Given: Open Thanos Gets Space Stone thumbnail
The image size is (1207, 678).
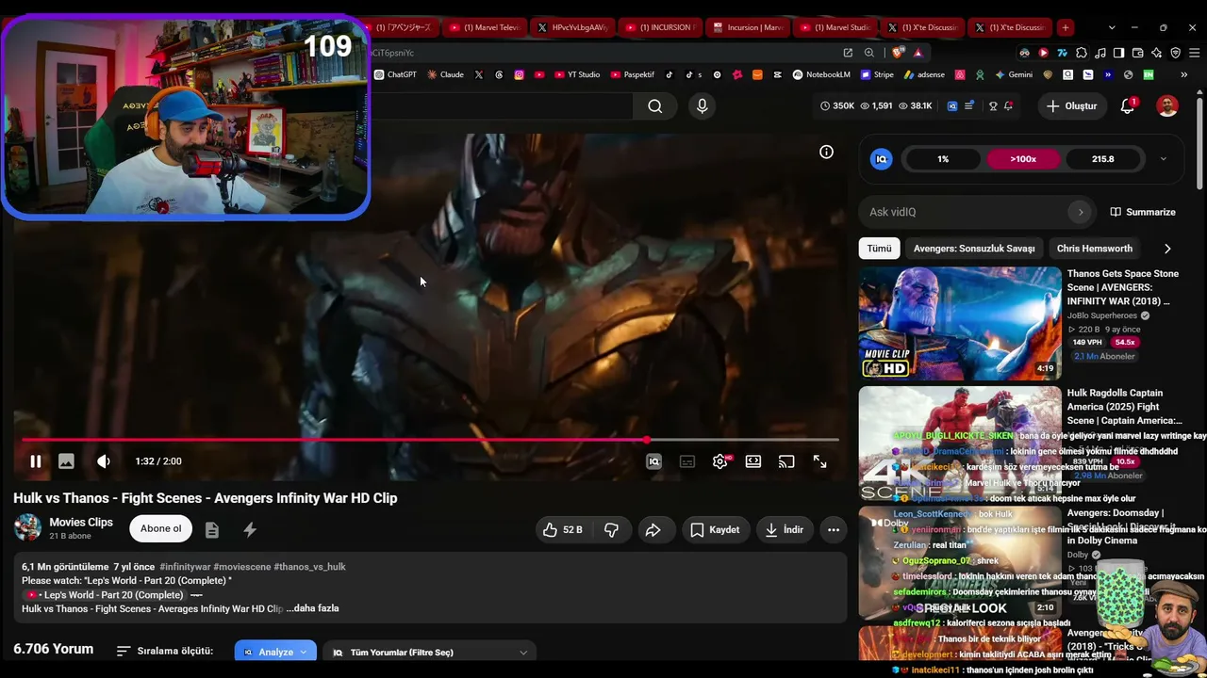Looking at the screenshot, I should click(x=960, y=323).
